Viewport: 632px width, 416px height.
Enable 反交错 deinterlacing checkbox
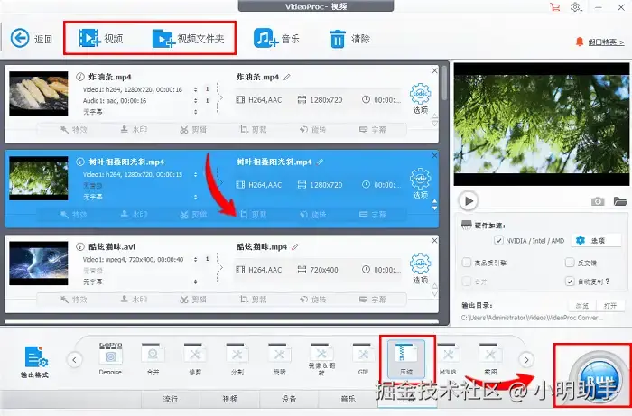(x=570, y=263)
